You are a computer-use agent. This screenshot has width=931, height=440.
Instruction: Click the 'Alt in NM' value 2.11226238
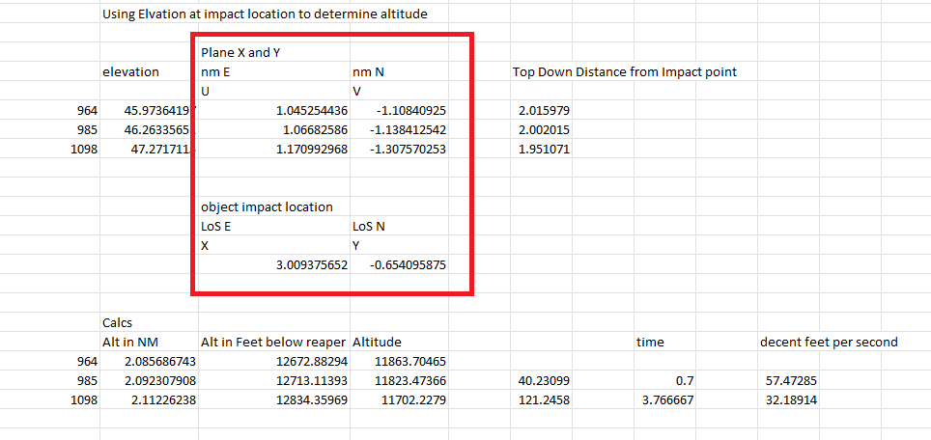(159, 400)
